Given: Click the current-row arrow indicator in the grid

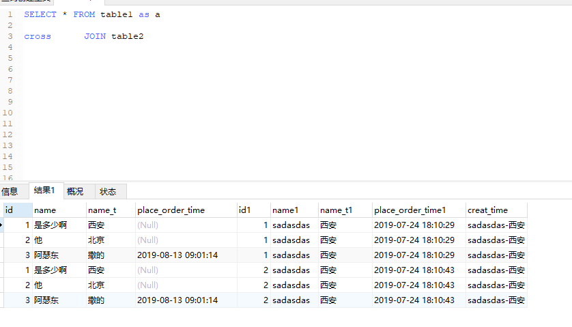Looking at the screenshot, I should point(2,225).
